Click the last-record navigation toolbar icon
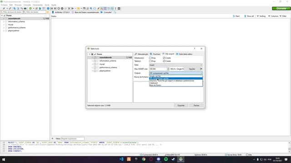Image resolution: width=291 pixels, height=163 pixels. click(x=55, y=9)
